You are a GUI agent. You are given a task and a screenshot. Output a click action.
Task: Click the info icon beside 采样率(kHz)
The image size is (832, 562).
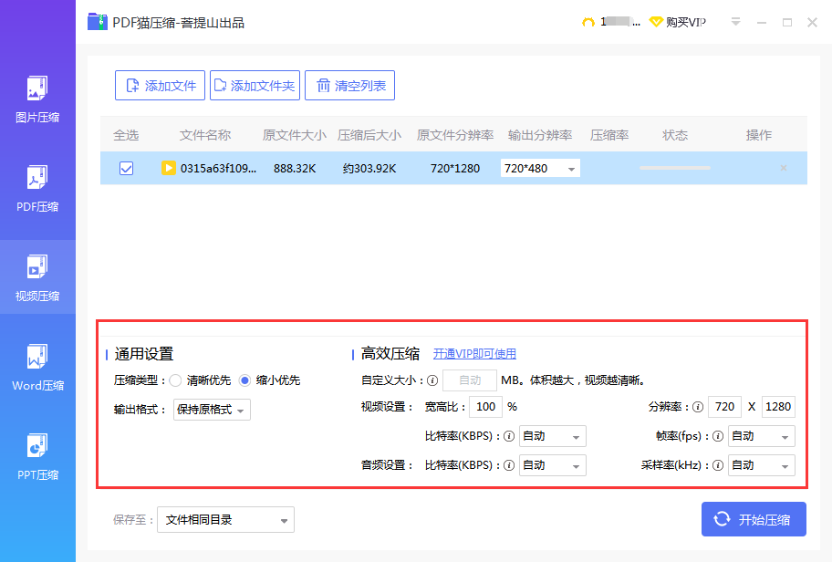coord(718,465)
